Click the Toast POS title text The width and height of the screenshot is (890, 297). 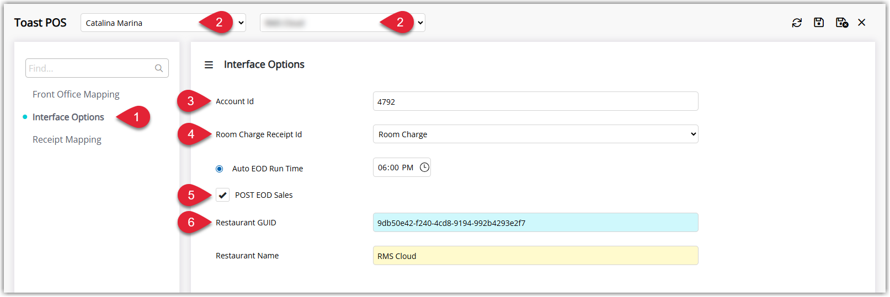pyautogui.click(x=40, y=23)
